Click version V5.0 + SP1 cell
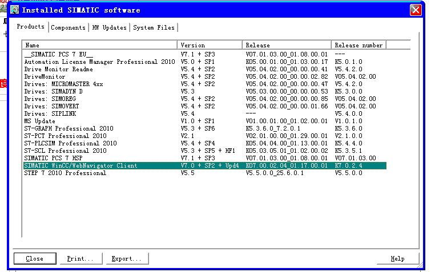Screen dimensions: 435x272 click(198, 62)
